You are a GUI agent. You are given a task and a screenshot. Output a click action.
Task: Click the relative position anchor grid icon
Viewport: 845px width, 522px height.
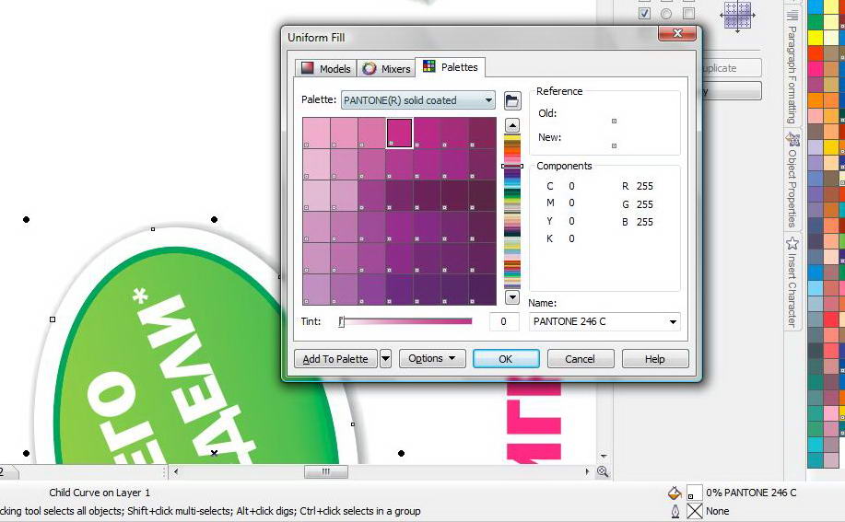(737, 15)
